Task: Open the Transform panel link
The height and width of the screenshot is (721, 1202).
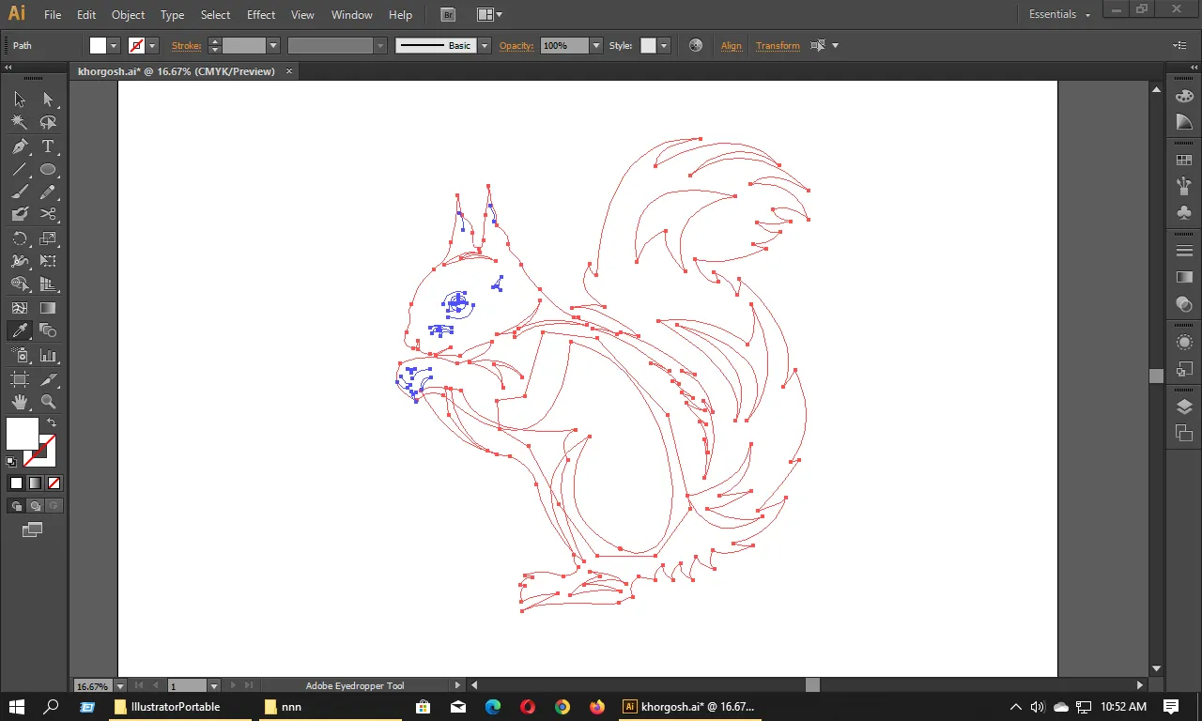Action: click(778, 45)
